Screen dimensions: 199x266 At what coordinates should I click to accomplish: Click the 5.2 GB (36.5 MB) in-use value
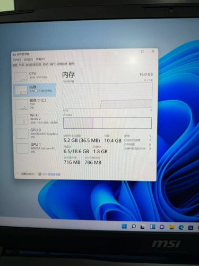coord(82,140)
